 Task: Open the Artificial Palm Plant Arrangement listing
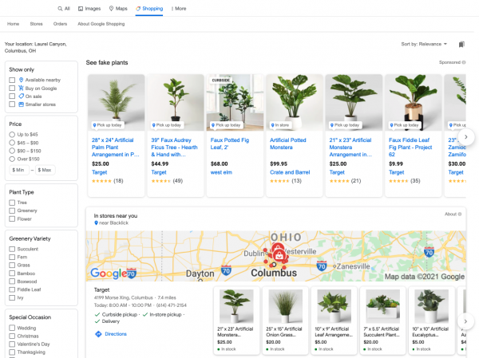115,147
